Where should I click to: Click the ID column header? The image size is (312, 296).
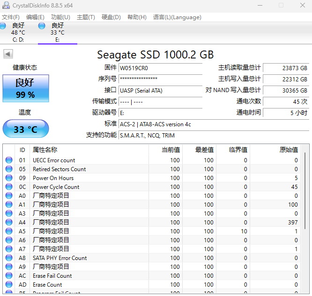(x=22, y=150)
